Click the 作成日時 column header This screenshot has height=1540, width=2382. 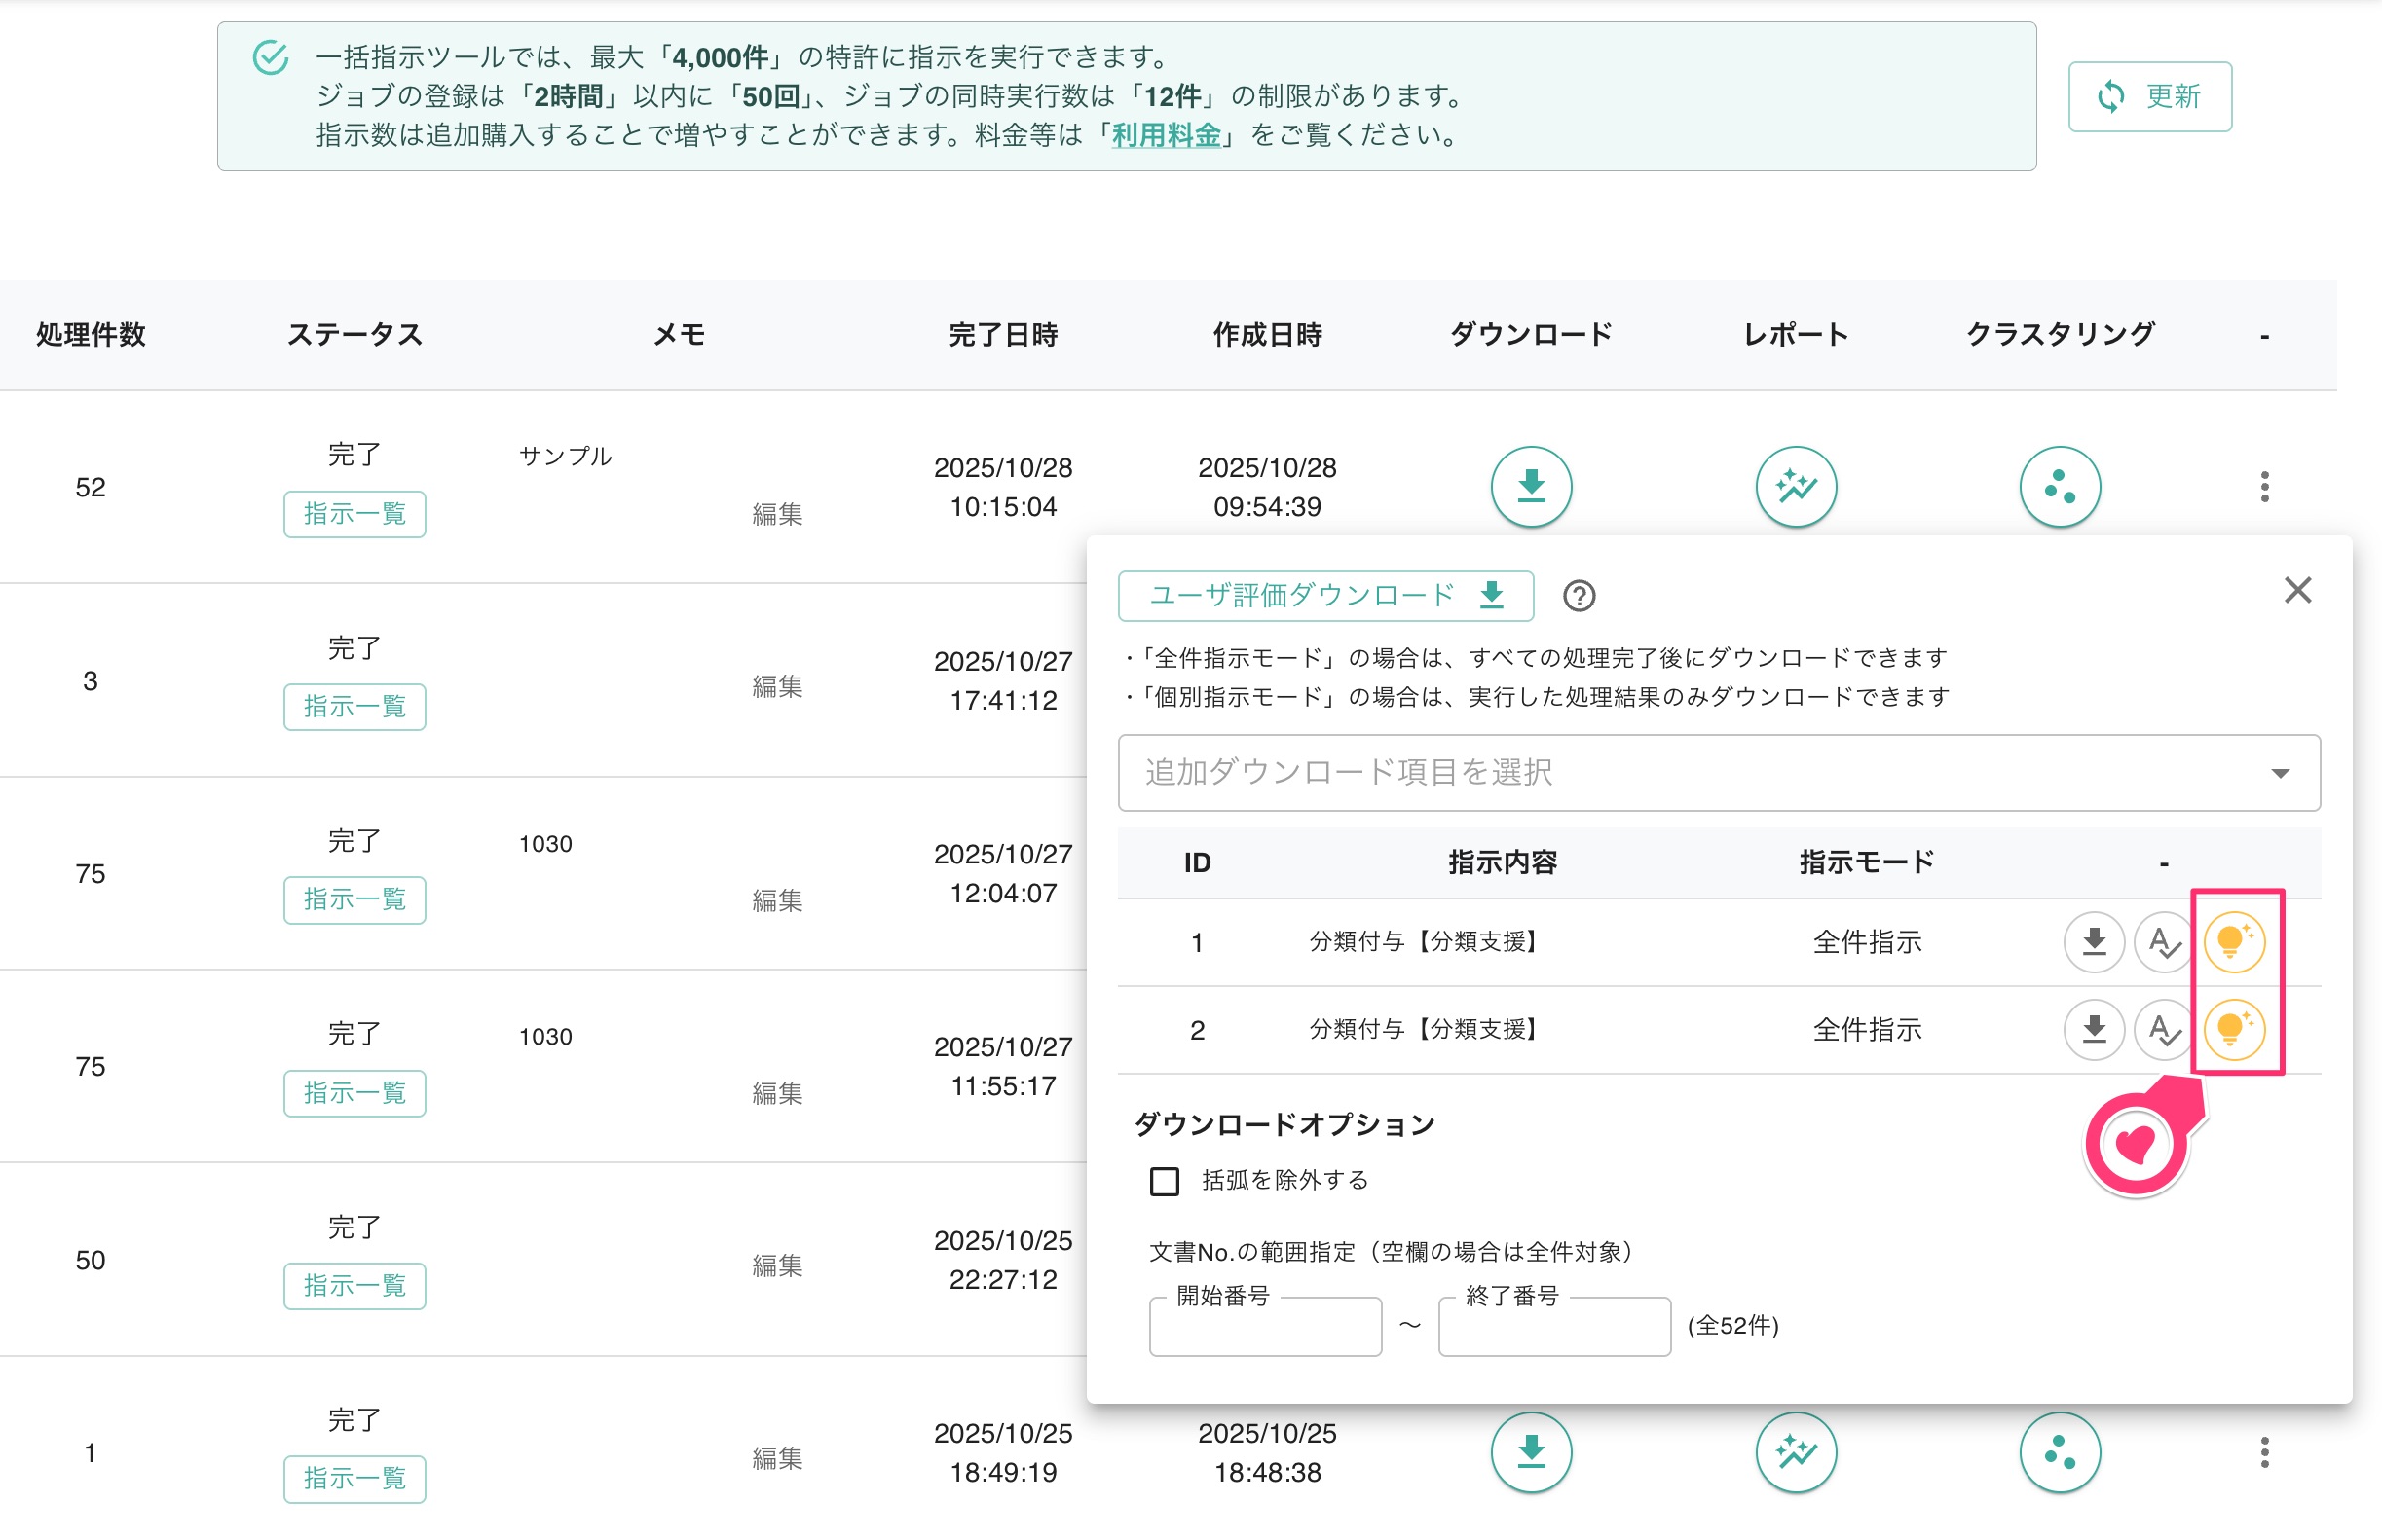(1268, 334)
